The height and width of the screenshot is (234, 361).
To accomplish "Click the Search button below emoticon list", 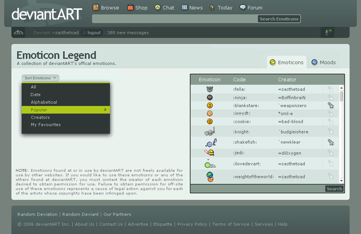I will [334, 189].
